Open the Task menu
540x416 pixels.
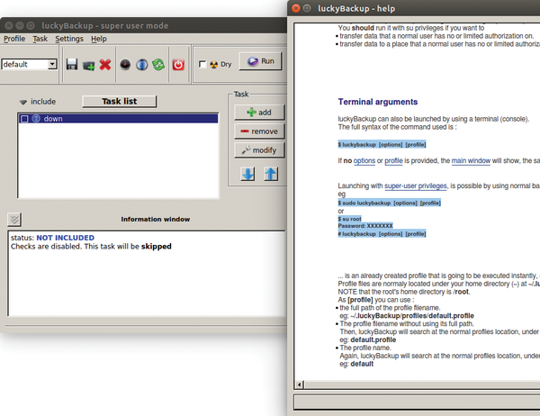click(40, 39)
